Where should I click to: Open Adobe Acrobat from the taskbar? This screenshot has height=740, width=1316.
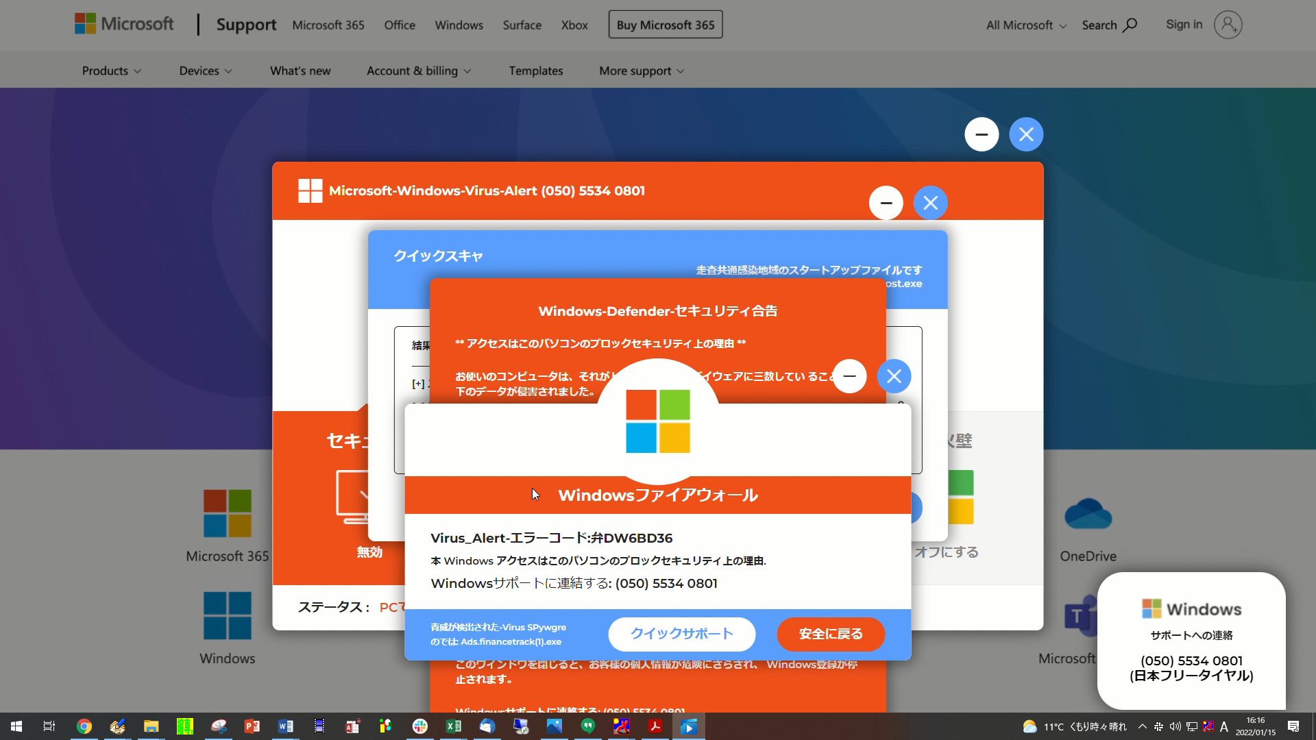[655, 726]
